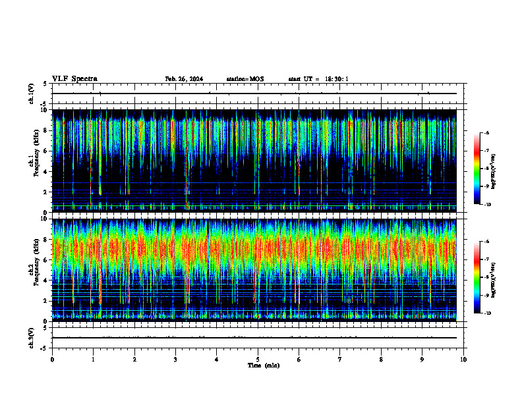This screenshot has width=522, height=403.
Task: Click the ch.1(V) waveform axis label
Action: pyautogui.click(x=31, y=94)
